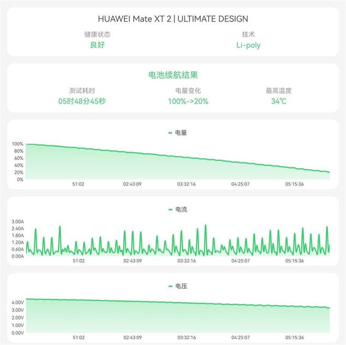Click the 100%->20% battery change value
The image size is (346, 345).
188,101
